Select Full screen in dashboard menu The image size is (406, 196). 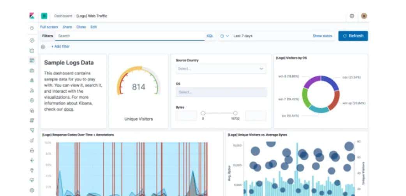click(49, 27)
